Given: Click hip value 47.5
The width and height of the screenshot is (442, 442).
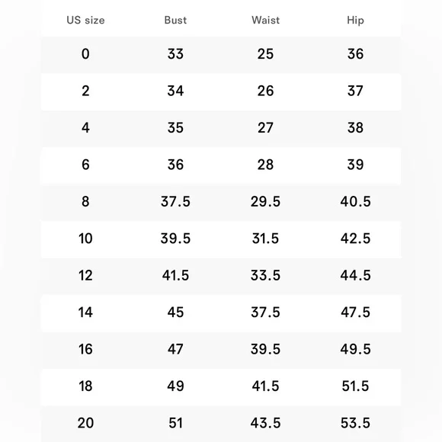Looking at the screenshot, I should coord(355,312).
